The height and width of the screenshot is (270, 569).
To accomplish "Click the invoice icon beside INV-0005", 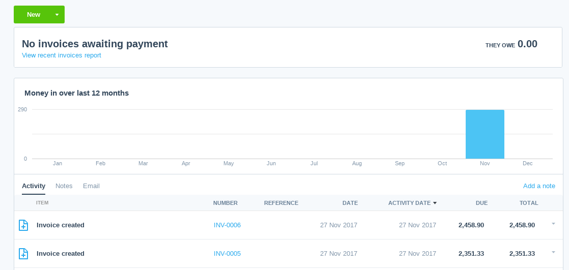I will (x=23, y=253).
